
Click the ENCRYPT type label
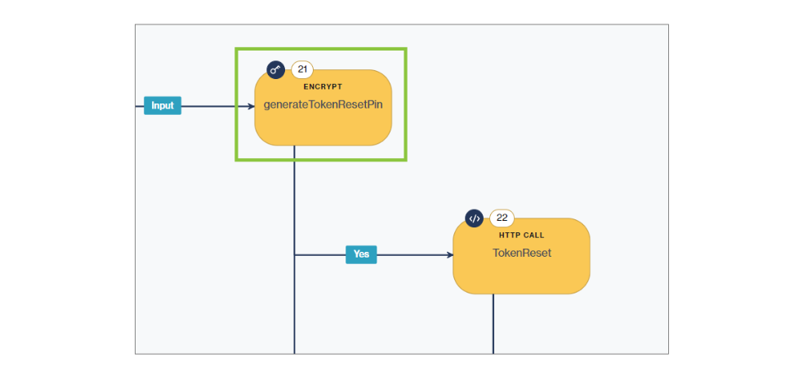[323, 86]
